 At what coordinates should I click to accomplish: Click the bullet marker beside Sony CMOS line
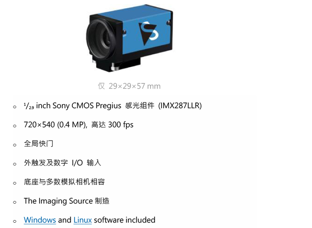click(x=15, y=107)
